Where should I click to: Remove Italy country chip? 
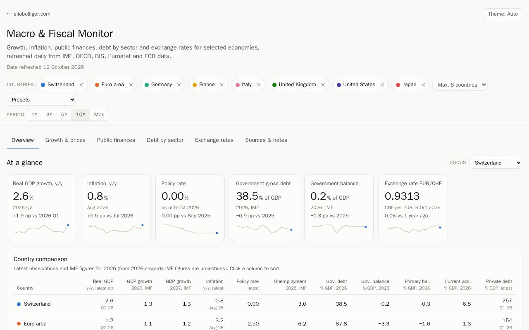coord(259,85)
